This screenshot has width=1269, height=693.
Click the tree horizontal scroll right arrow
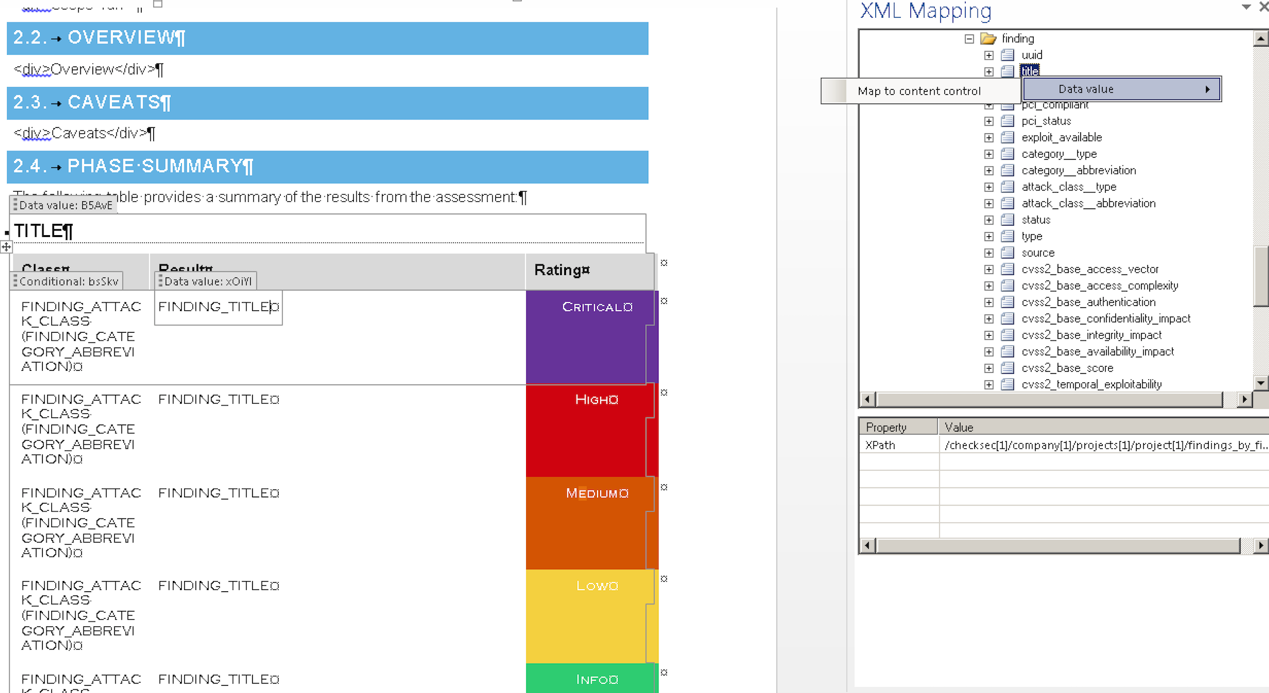1245,399
